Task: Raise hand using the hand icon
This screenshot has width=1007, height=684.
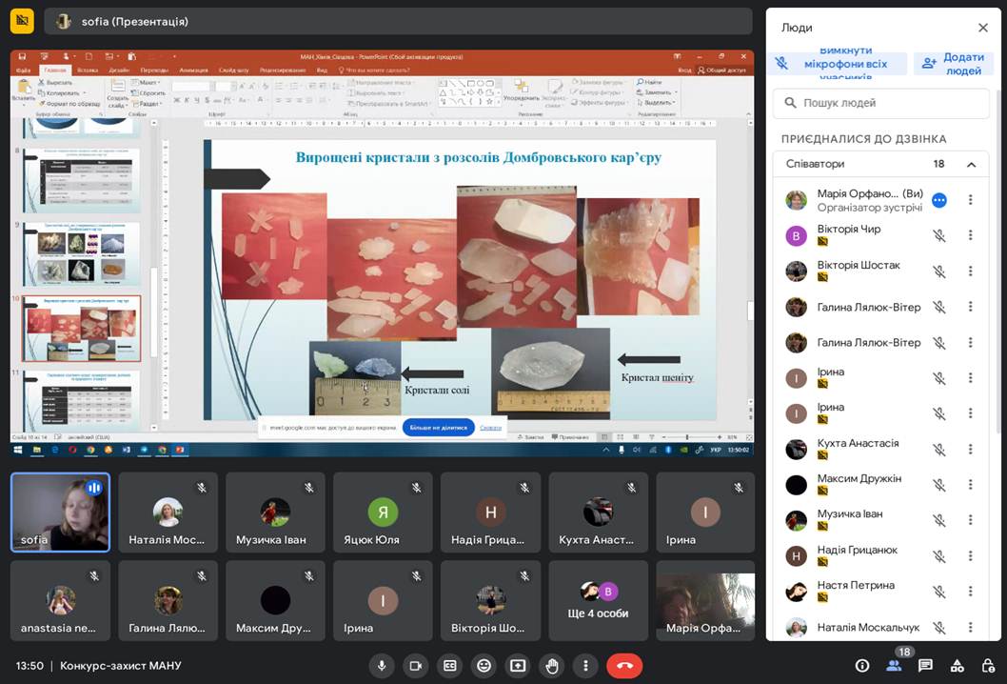Action: pyautogui.click(x=552, y=666)
